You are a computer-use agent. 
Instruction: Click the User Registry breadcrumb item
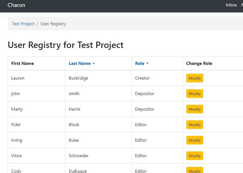tap(53, 24)
